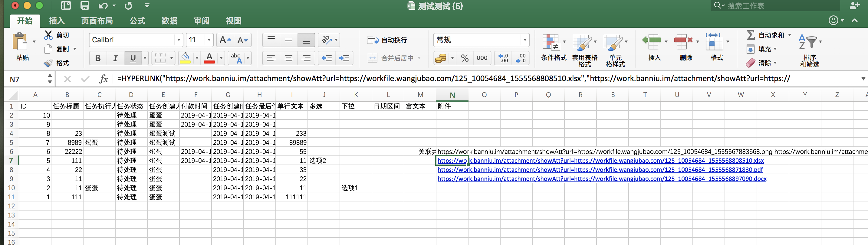
Task: Toggle Bold formatting
Action: click(x=98, y=58)
